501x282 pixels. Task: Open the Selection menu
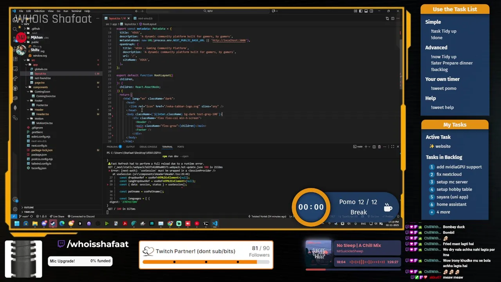click(x=39, y=11)
